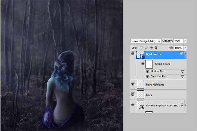The image size is (197, 131).
Task: Select the clone-stamp-tool - current layer name
Action: 163,105
